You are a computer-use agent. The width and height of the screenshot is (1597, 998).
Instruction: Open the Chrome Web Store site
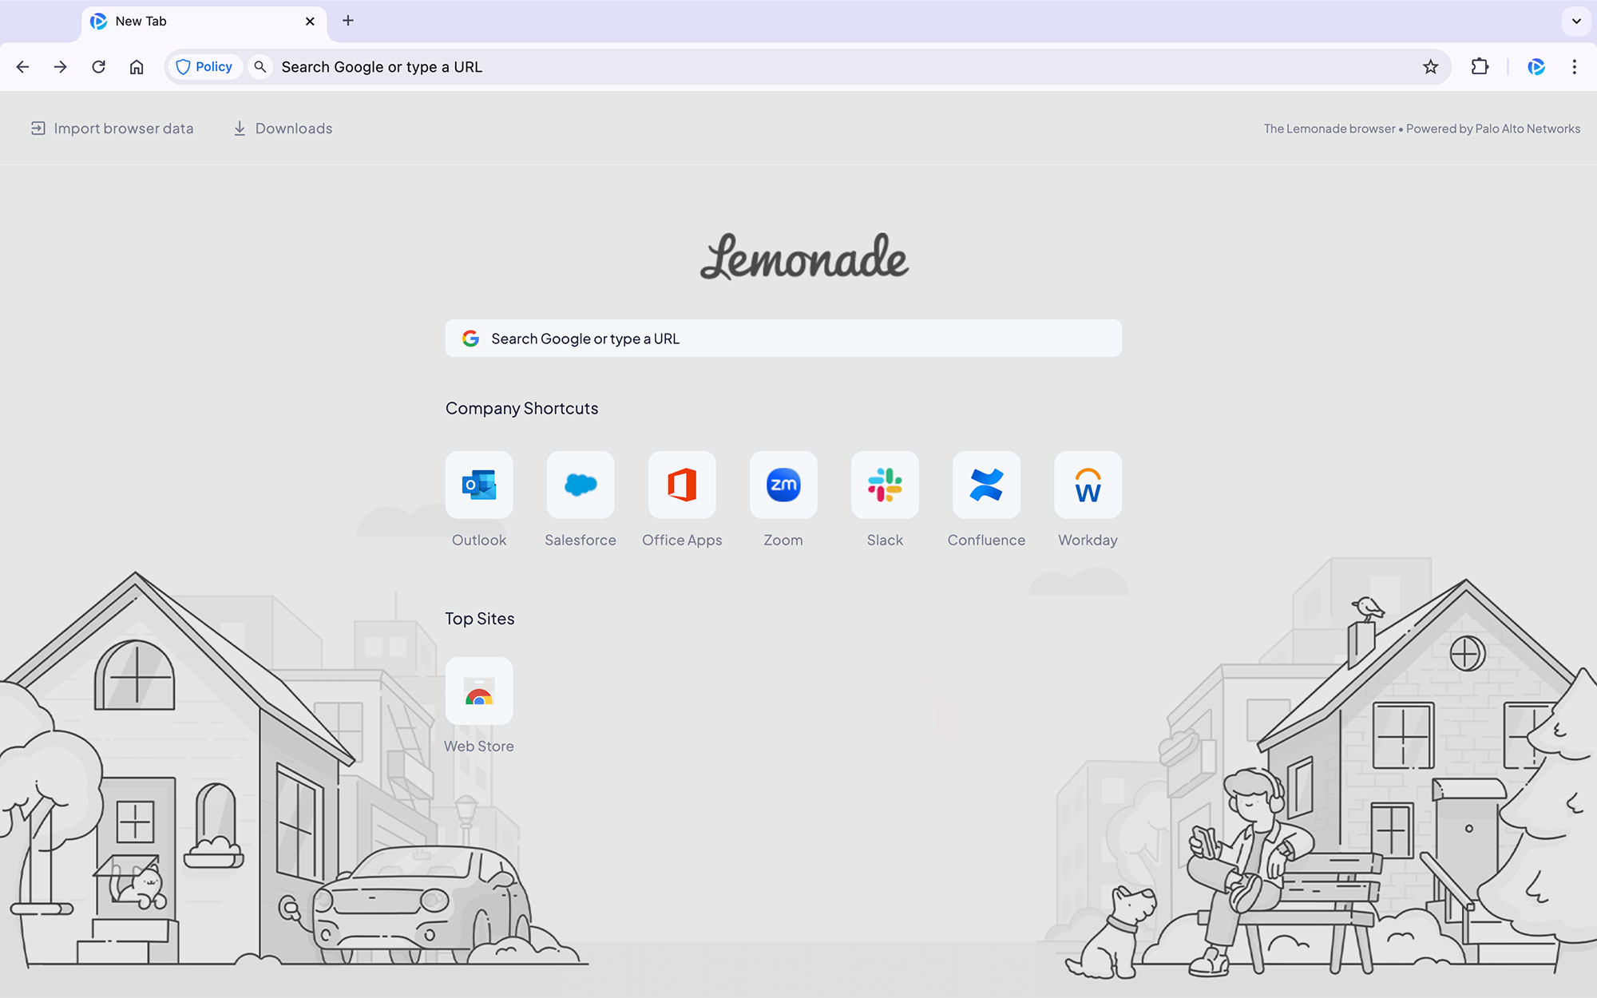[478, 691]
